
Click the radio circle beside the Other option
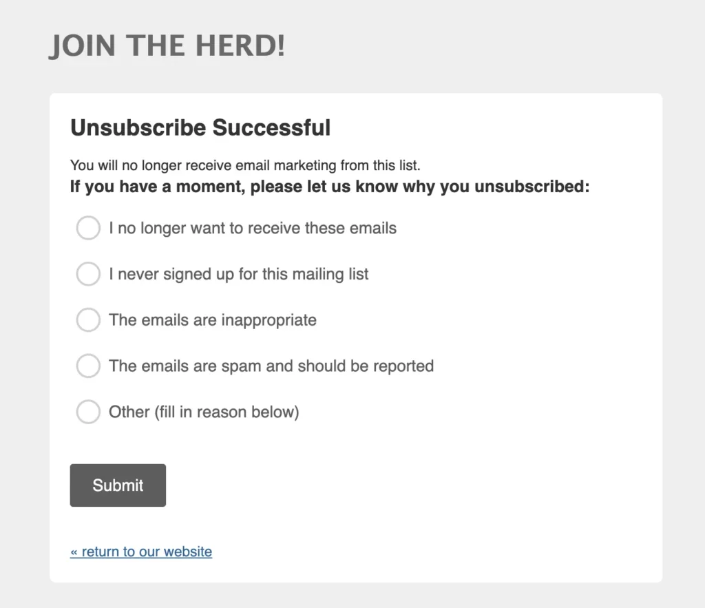(x=88, y=412)
